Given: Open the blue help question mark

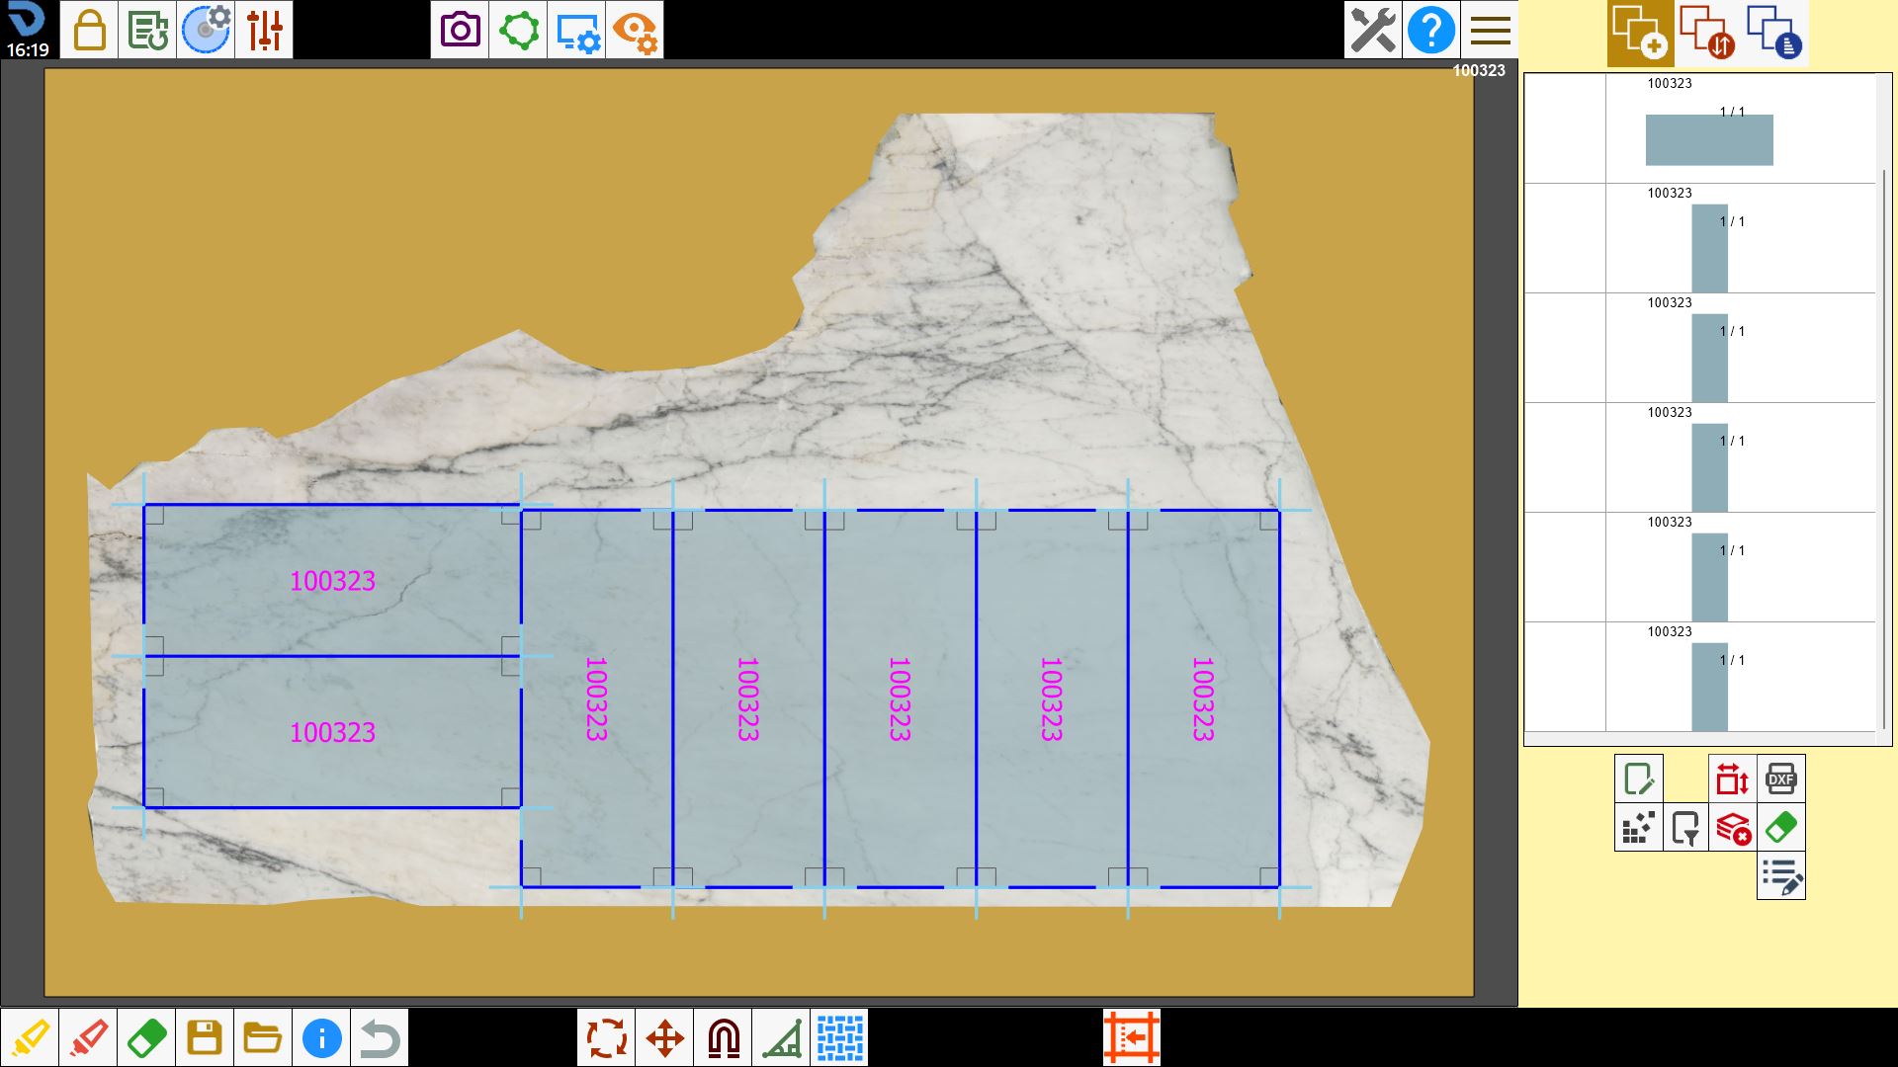Looking at the screenshot, I should (1431, 30).
